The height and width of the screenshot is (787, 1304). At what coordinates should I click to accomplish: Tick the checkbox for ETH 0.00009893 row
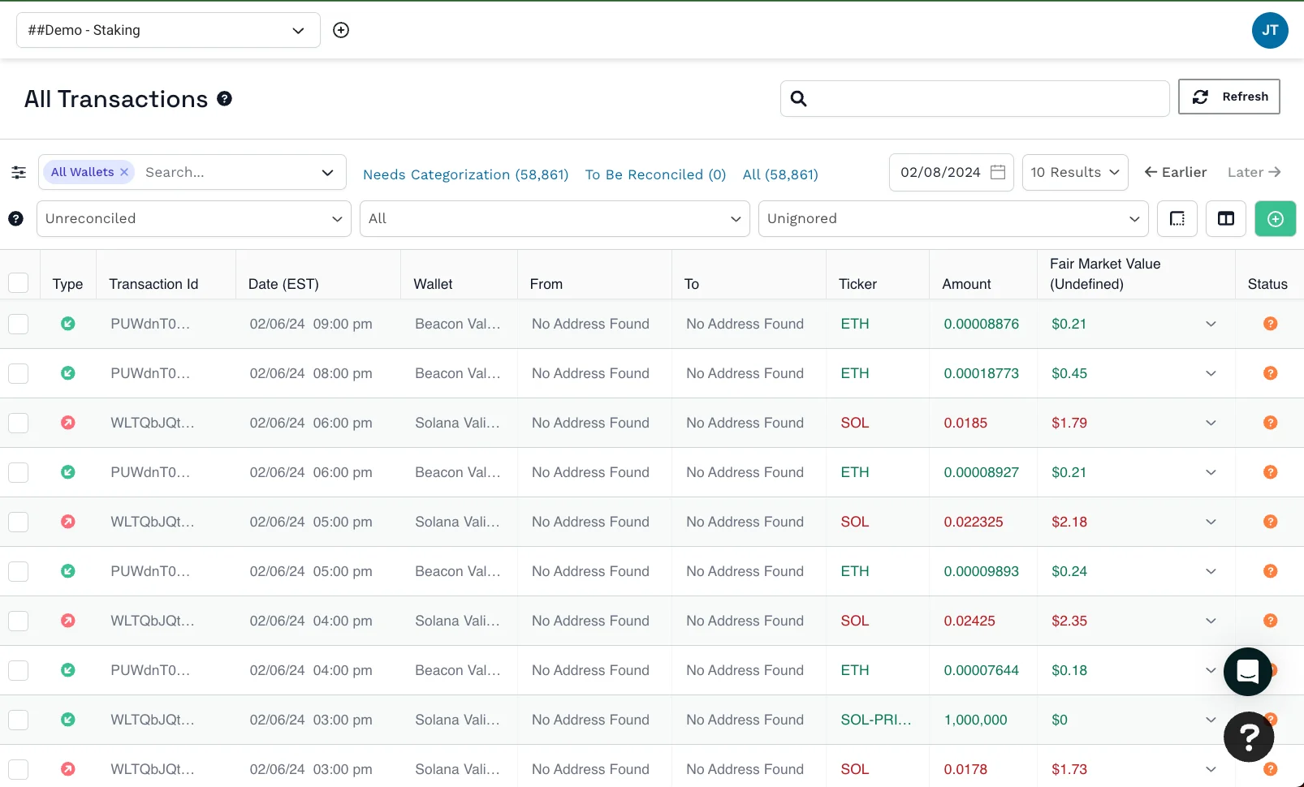(x=18, y=571)
